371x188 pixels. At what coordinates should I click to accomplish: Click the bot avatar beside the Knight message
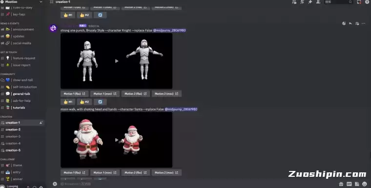point(53,28)
